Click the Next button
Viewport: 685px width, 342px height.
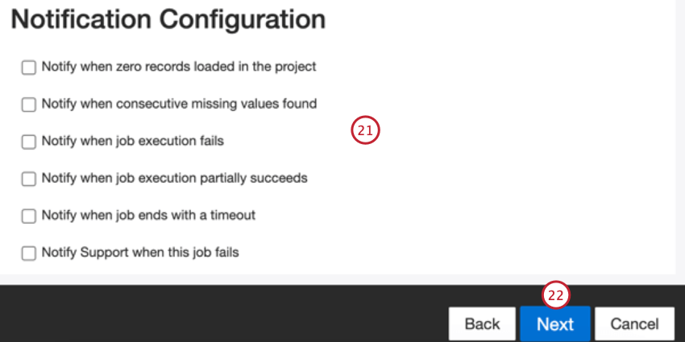[x=555, y=324]
